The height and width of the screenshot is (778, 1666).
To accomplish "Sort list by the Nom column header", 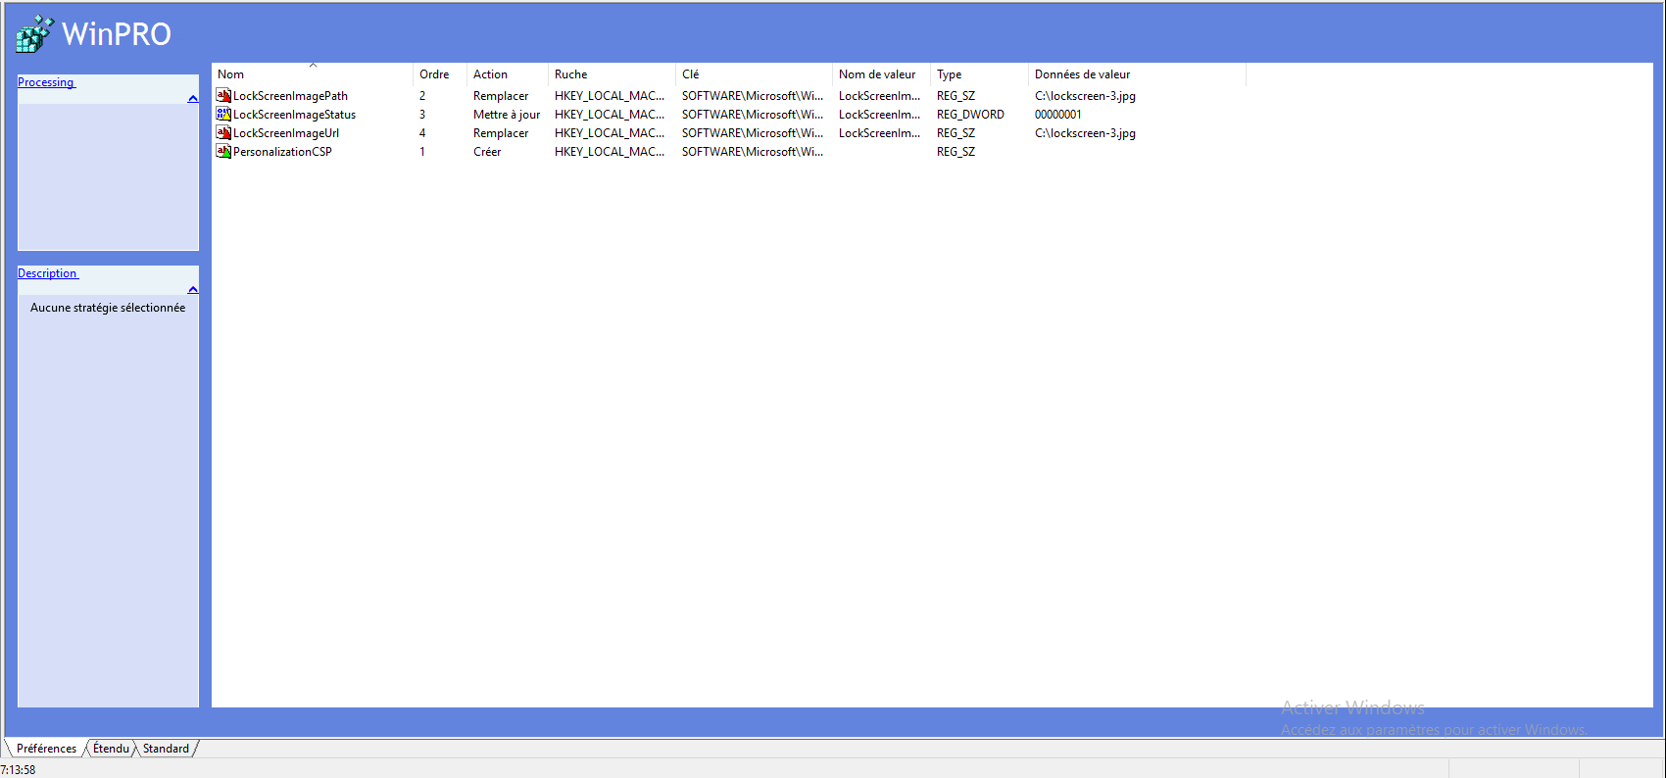I will 231,74.
